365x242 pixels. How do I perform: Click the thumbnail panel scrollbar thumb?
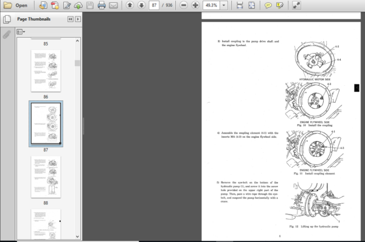click(77, 63)
